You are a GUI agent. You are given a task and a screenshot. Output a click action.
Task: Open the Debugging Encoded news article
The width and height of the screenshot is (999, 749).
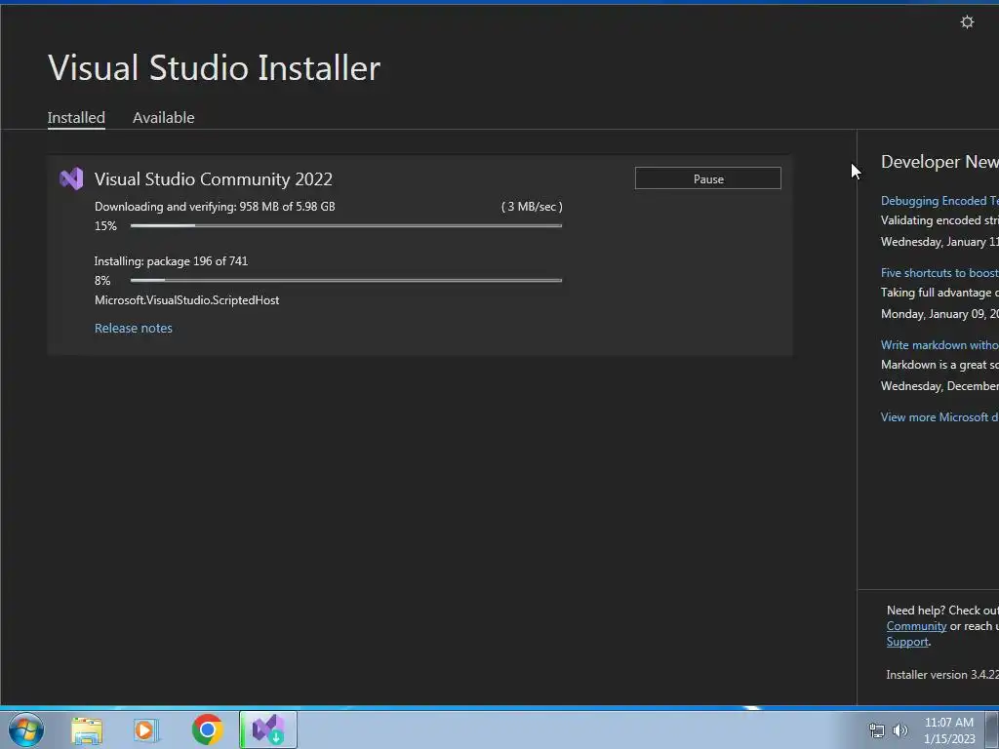click(939, 201)
